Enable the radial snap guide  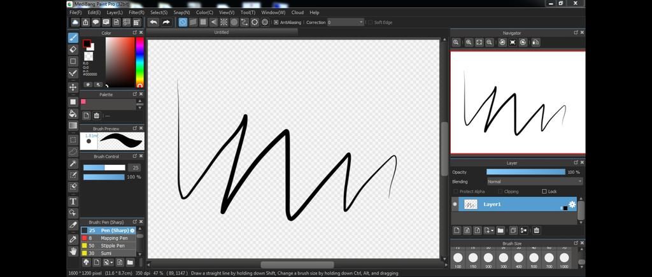pyautogui.click(x=223, y=22)
